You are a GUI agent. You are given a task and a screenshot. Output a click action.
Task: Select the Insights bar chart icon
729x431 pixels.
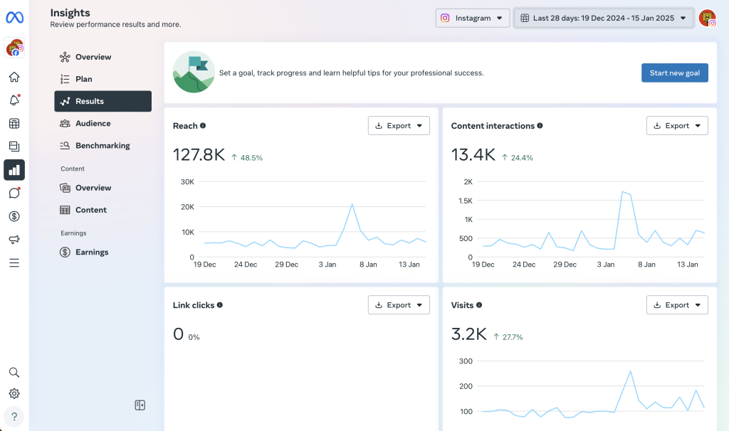click(14, 169)
